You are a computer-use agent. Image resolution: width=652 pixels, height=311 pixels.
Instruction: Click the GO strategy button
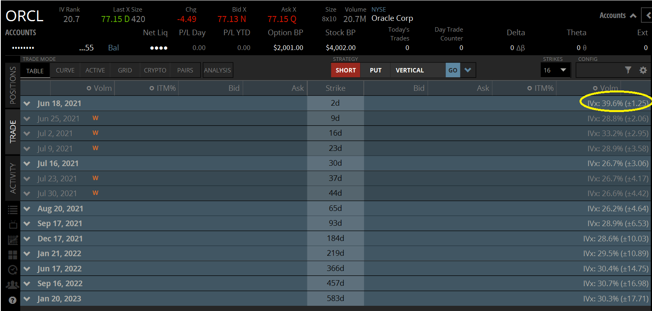click(453, 70)
